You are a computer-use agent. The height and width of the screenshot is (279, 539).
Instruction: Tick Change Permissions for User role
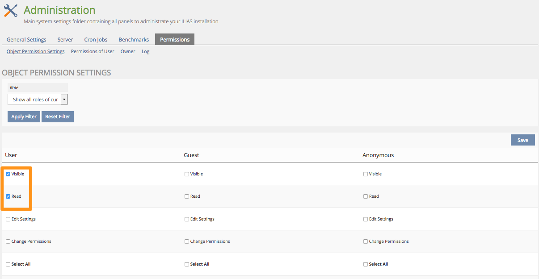point(8,242)
